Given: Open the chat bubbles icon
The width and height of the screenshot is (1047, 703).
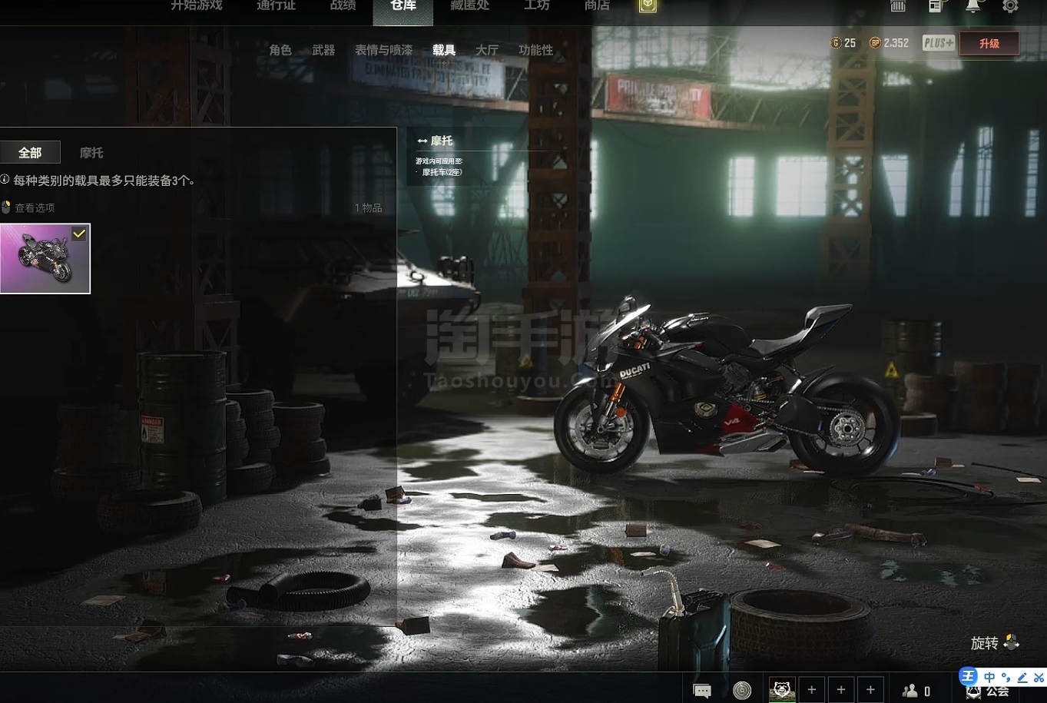Looking at the screenshot, I should pos(702,690).
